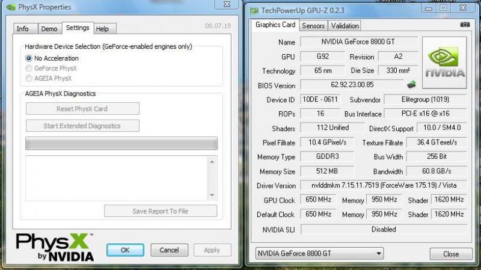Screen dimensions: 481x270
Task: Click the ROPs value 16
Action: tap(320, 114)
